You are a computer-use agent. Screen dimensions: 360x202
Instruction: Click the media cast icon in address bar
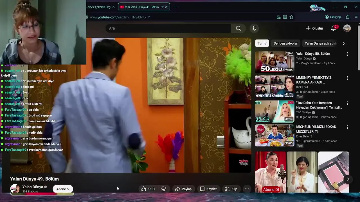(278, 17)
